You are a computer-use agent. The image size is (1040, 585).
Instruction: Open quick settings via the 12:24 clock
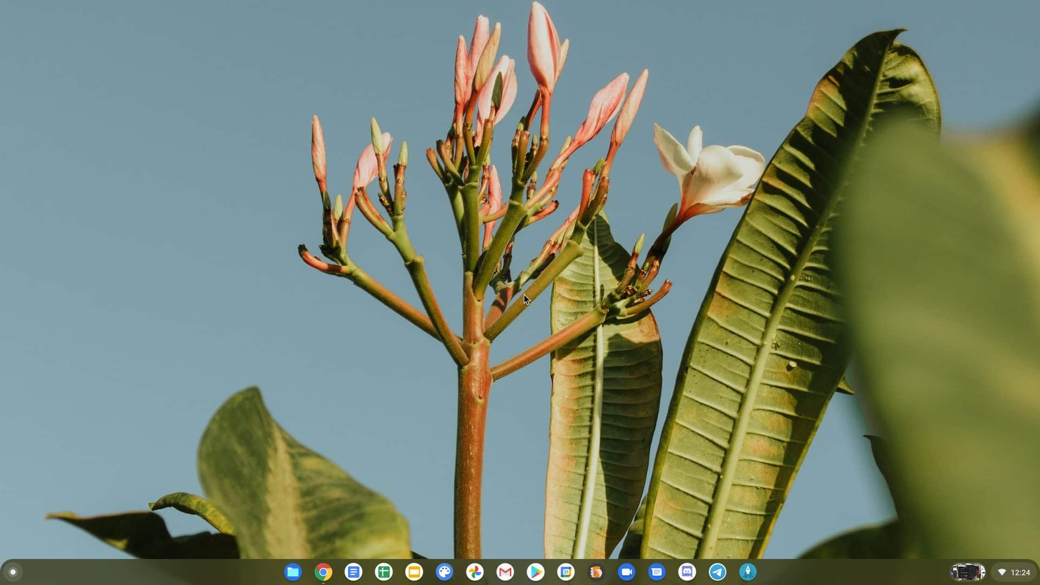click(x=1013, y=572)
